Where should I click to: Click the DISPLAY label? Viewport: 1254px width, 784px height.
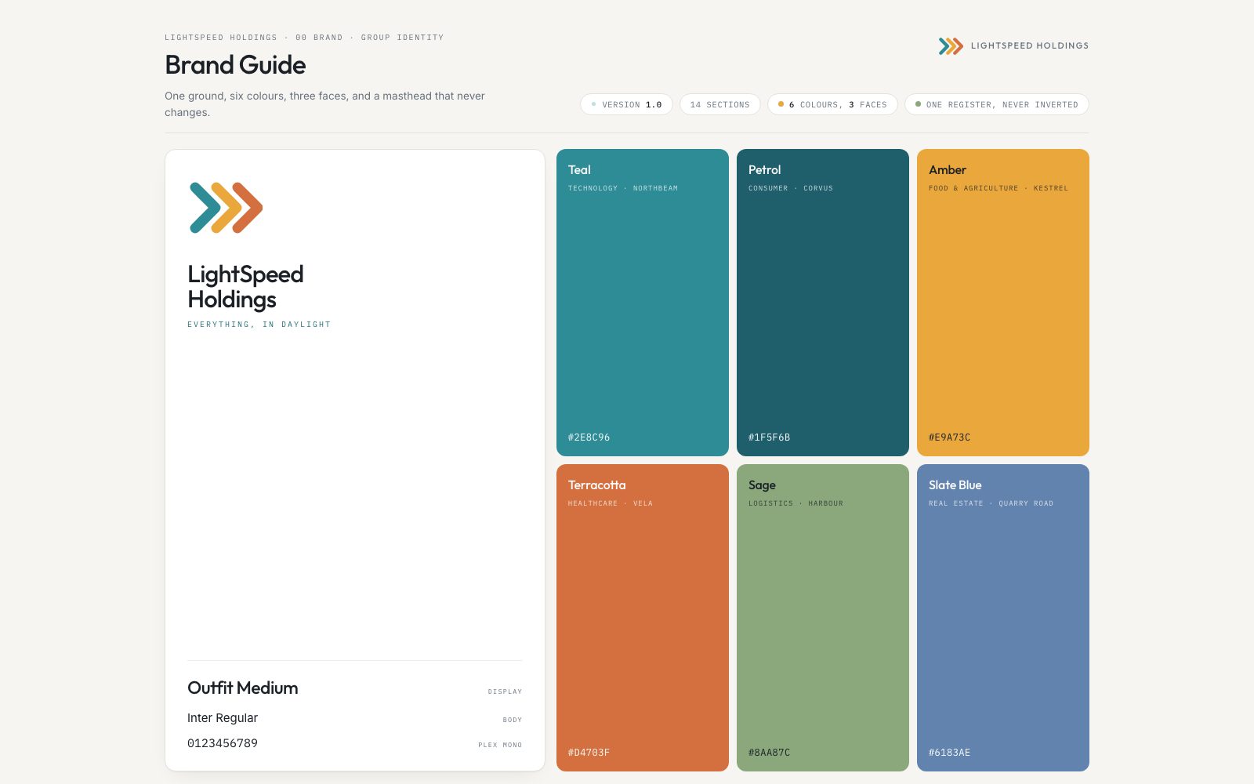[x=505, y=691]
